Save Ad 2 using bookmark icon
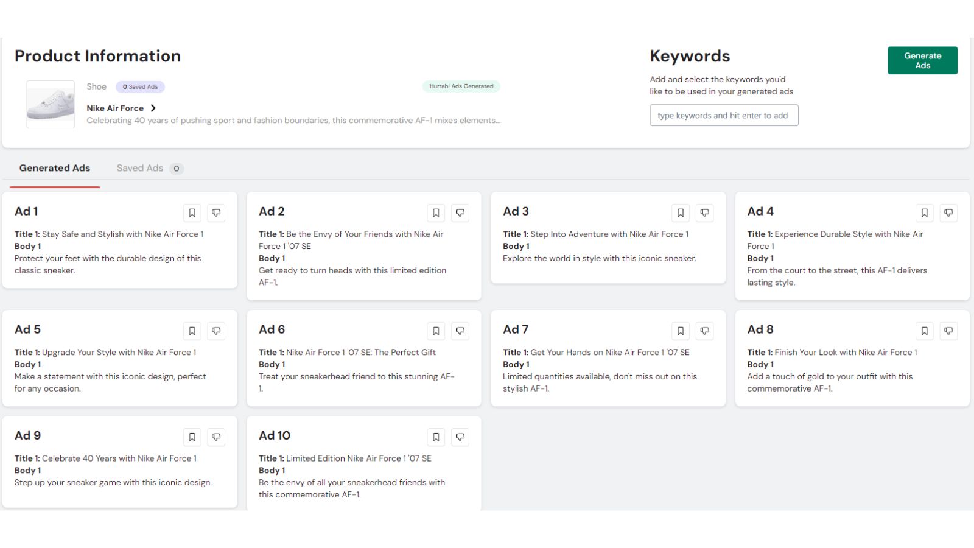The image size is (974, 548). coord(436,213)
